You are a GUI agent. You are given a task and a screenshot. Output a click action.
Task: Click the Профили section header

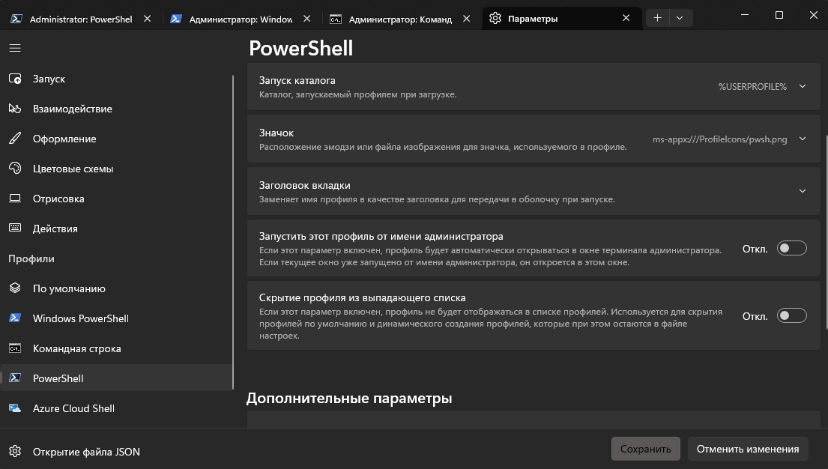[31, 258]
